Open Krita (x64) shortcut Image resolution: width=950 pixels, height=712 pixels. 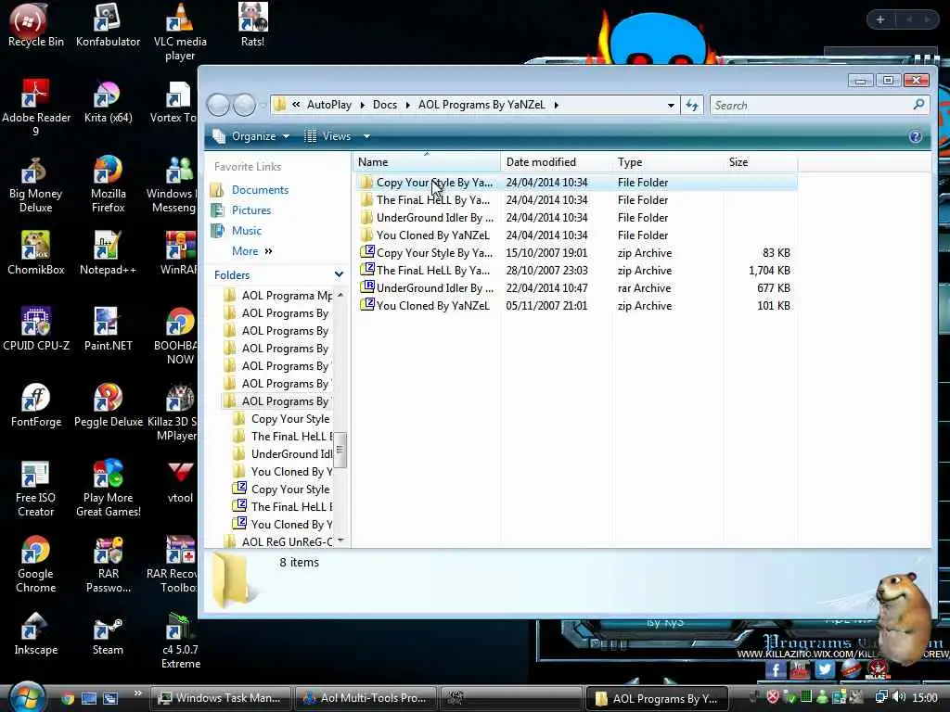(108, 102)
